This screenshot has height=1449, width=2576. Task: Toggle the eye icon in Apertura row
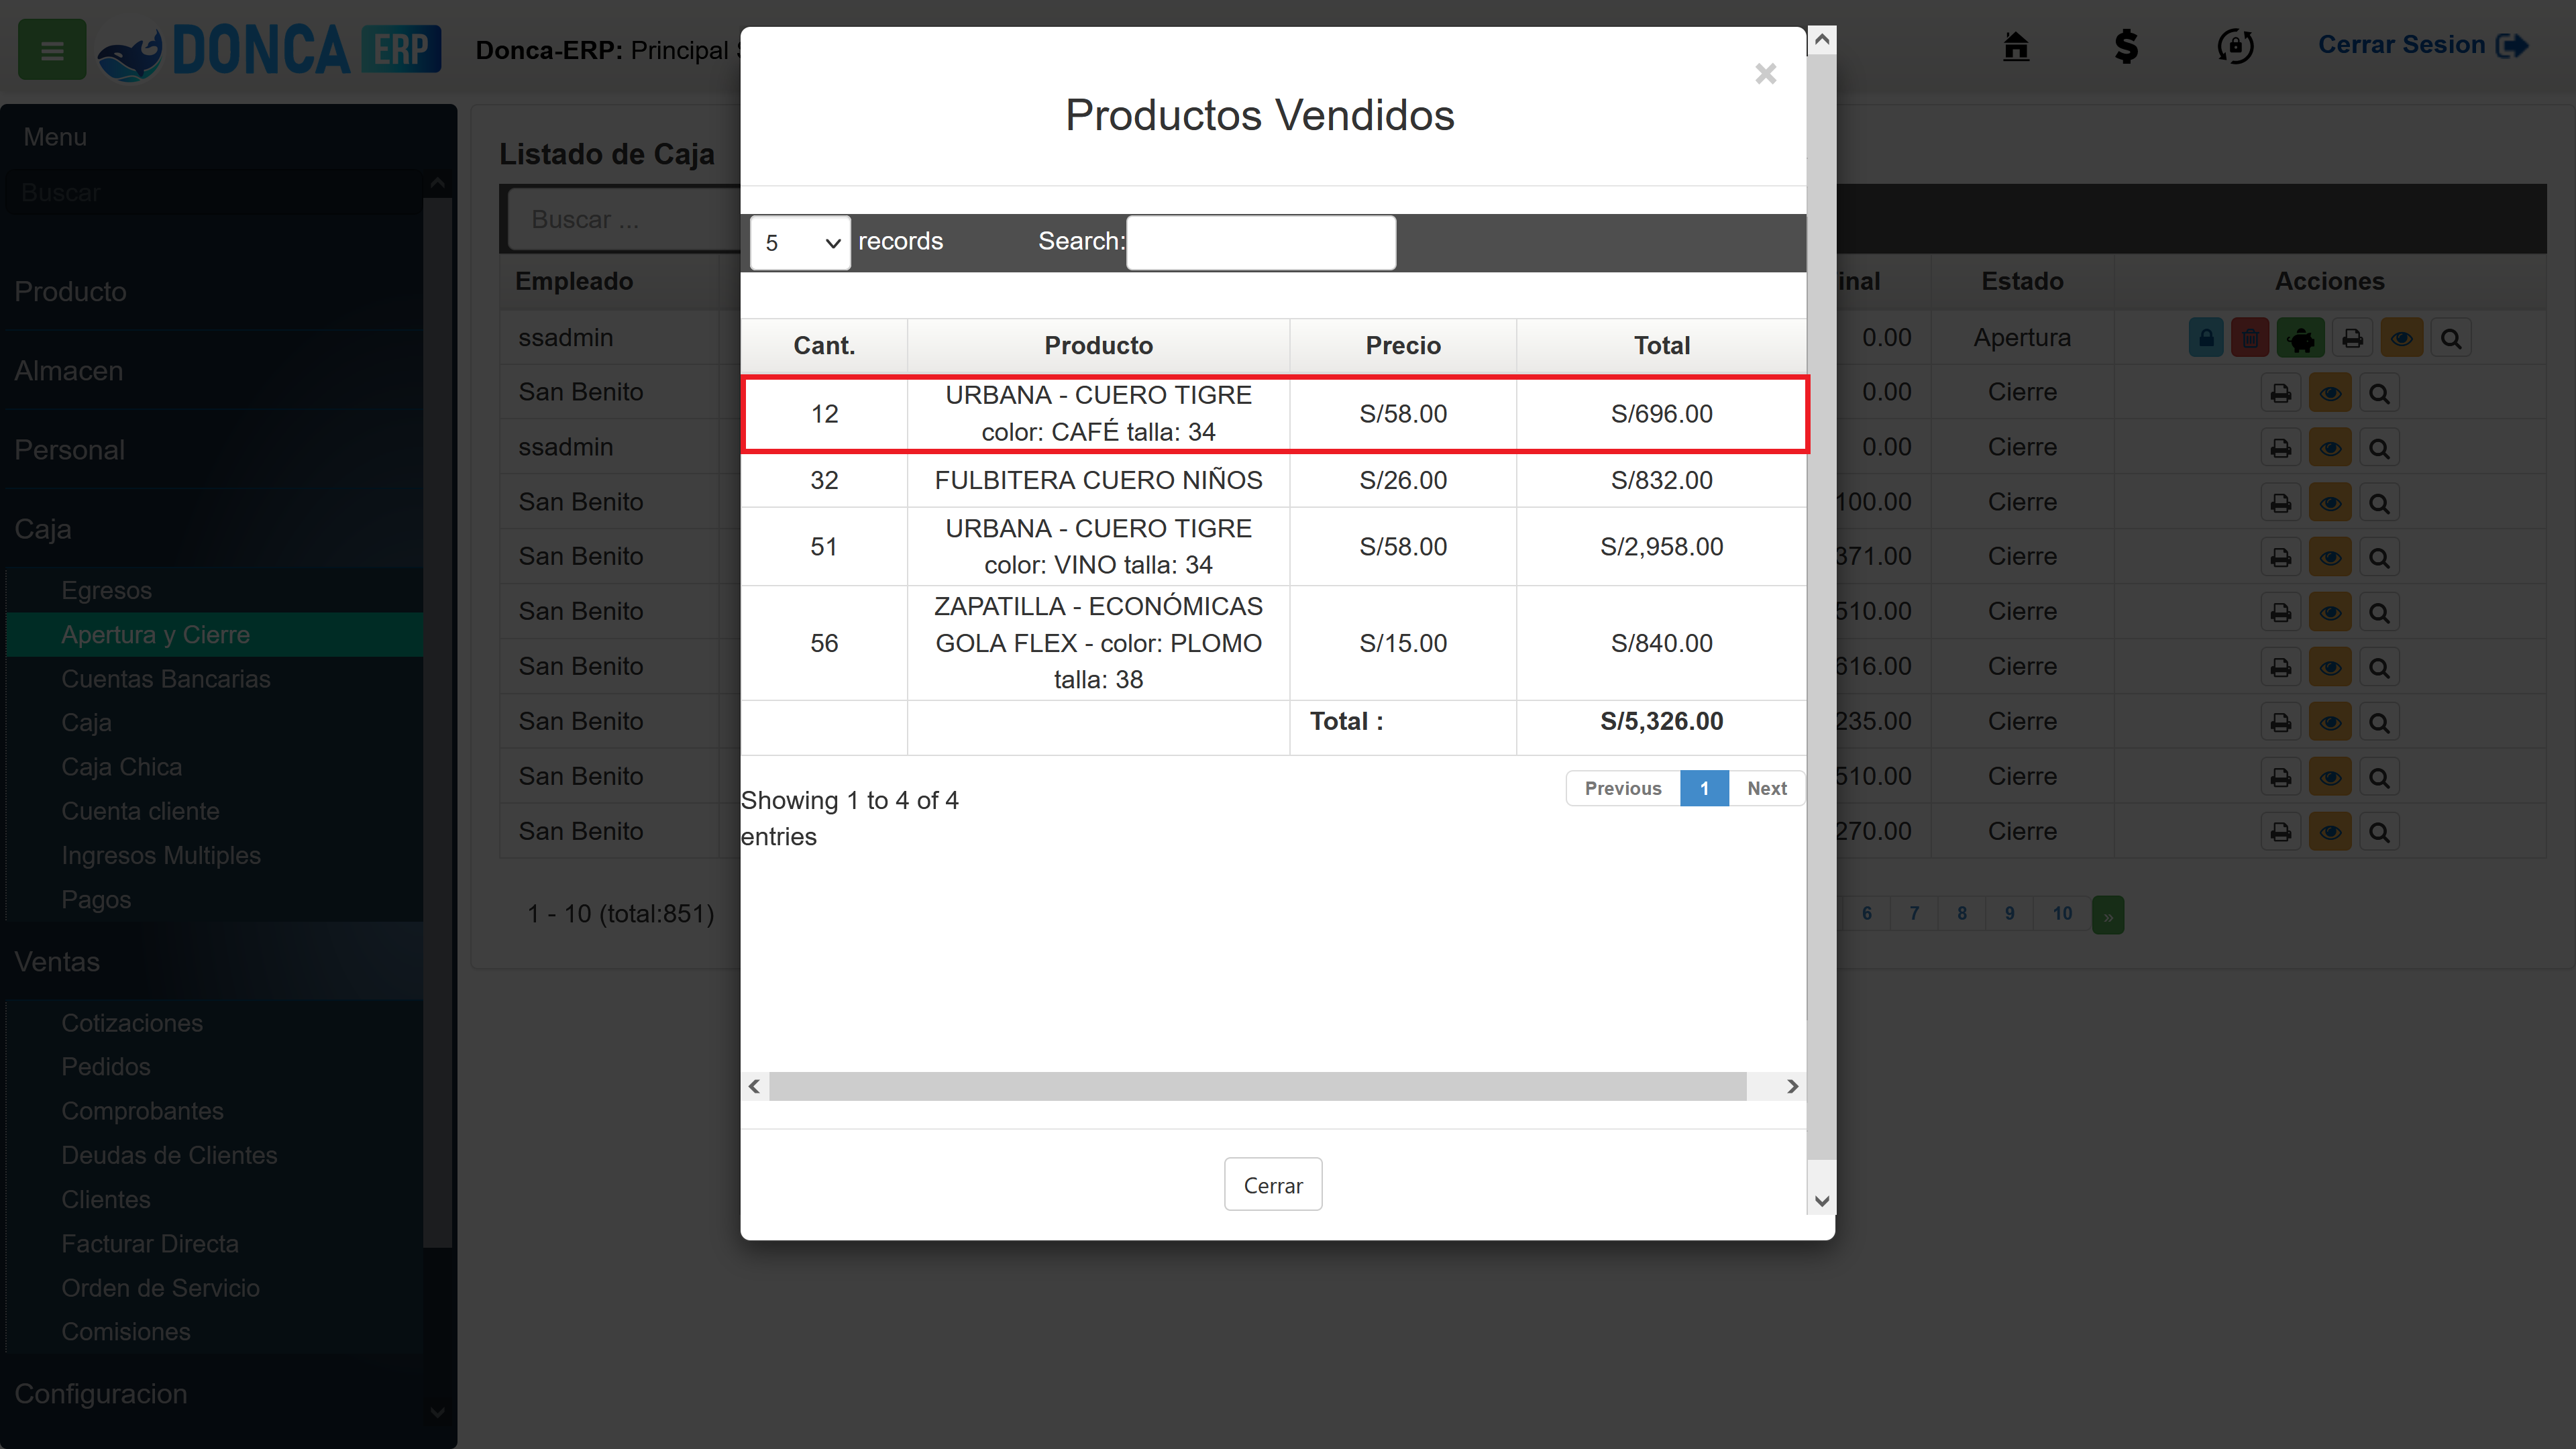[x=2401, y=339]
